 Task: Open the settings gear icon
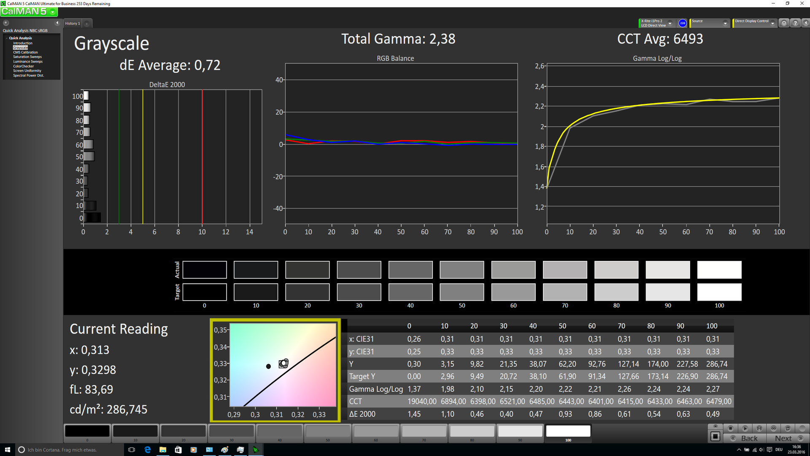click(784, 23)
